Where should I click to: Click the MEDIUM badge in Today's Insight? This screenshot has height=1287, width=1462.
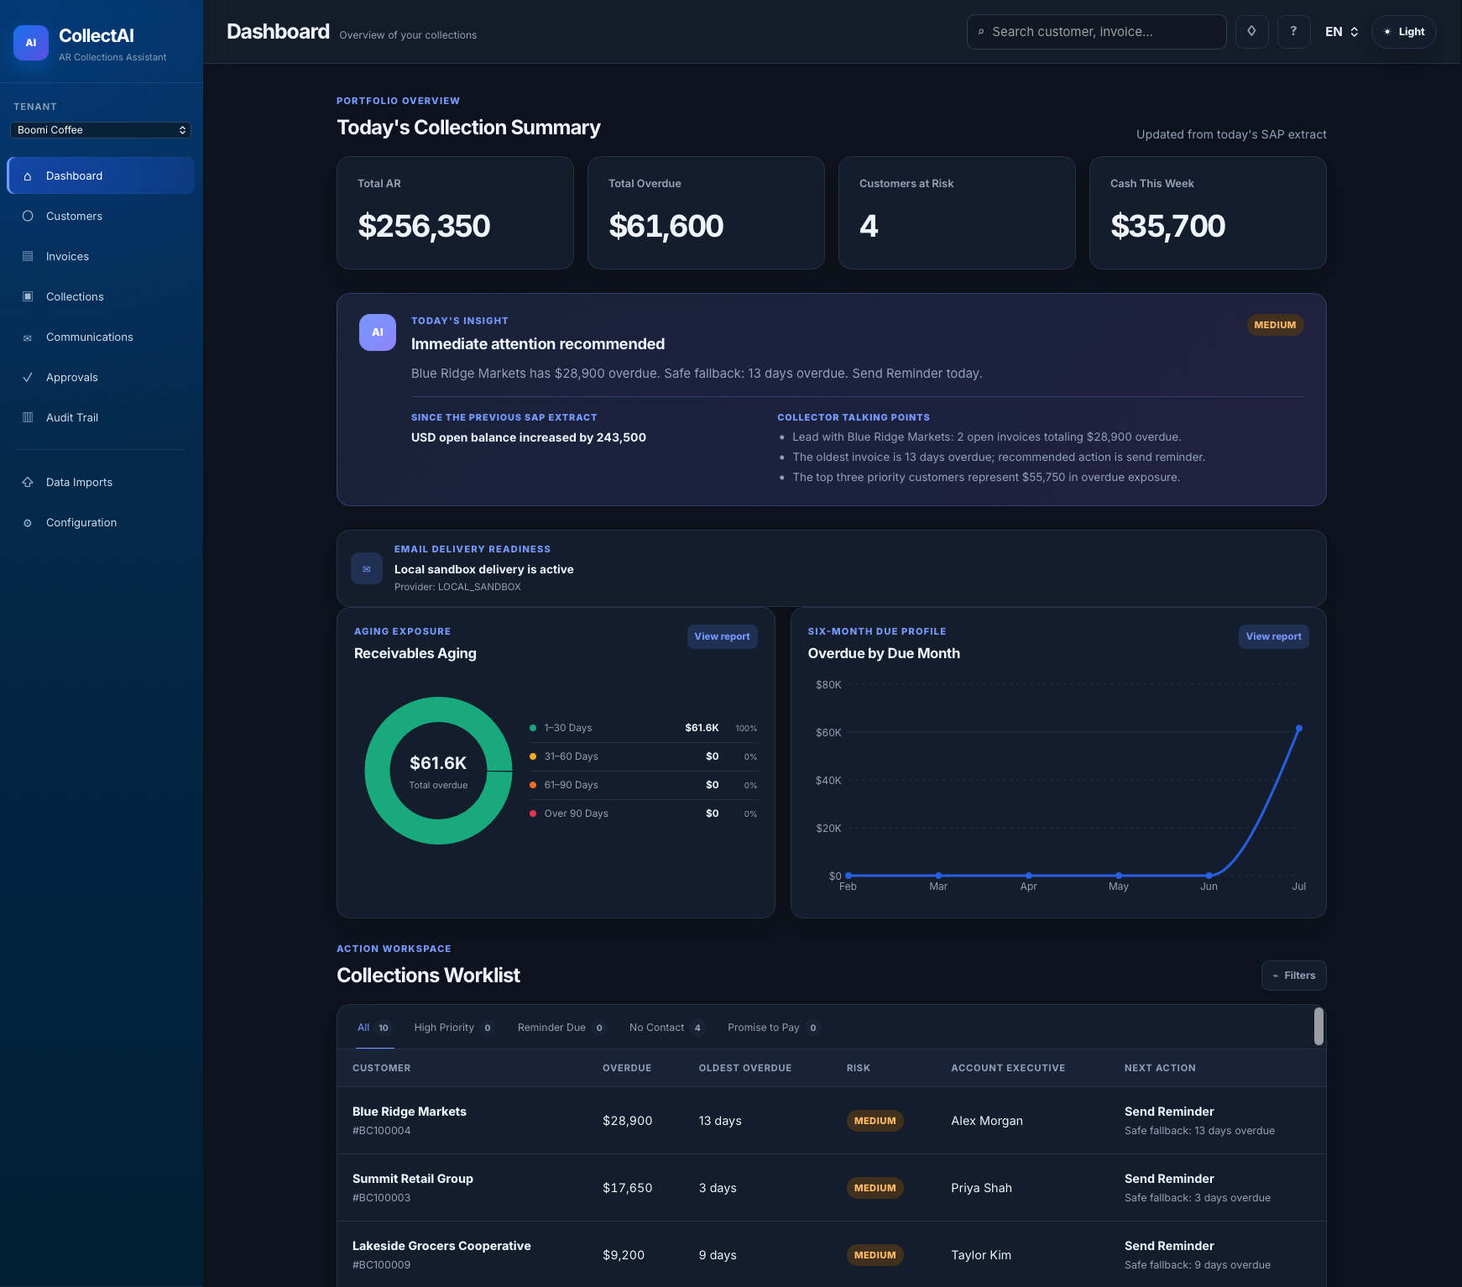[1275, 325]
